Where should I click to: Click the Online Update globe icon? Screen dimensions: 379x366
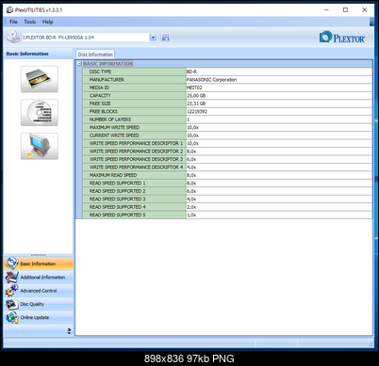pos(12,317)
